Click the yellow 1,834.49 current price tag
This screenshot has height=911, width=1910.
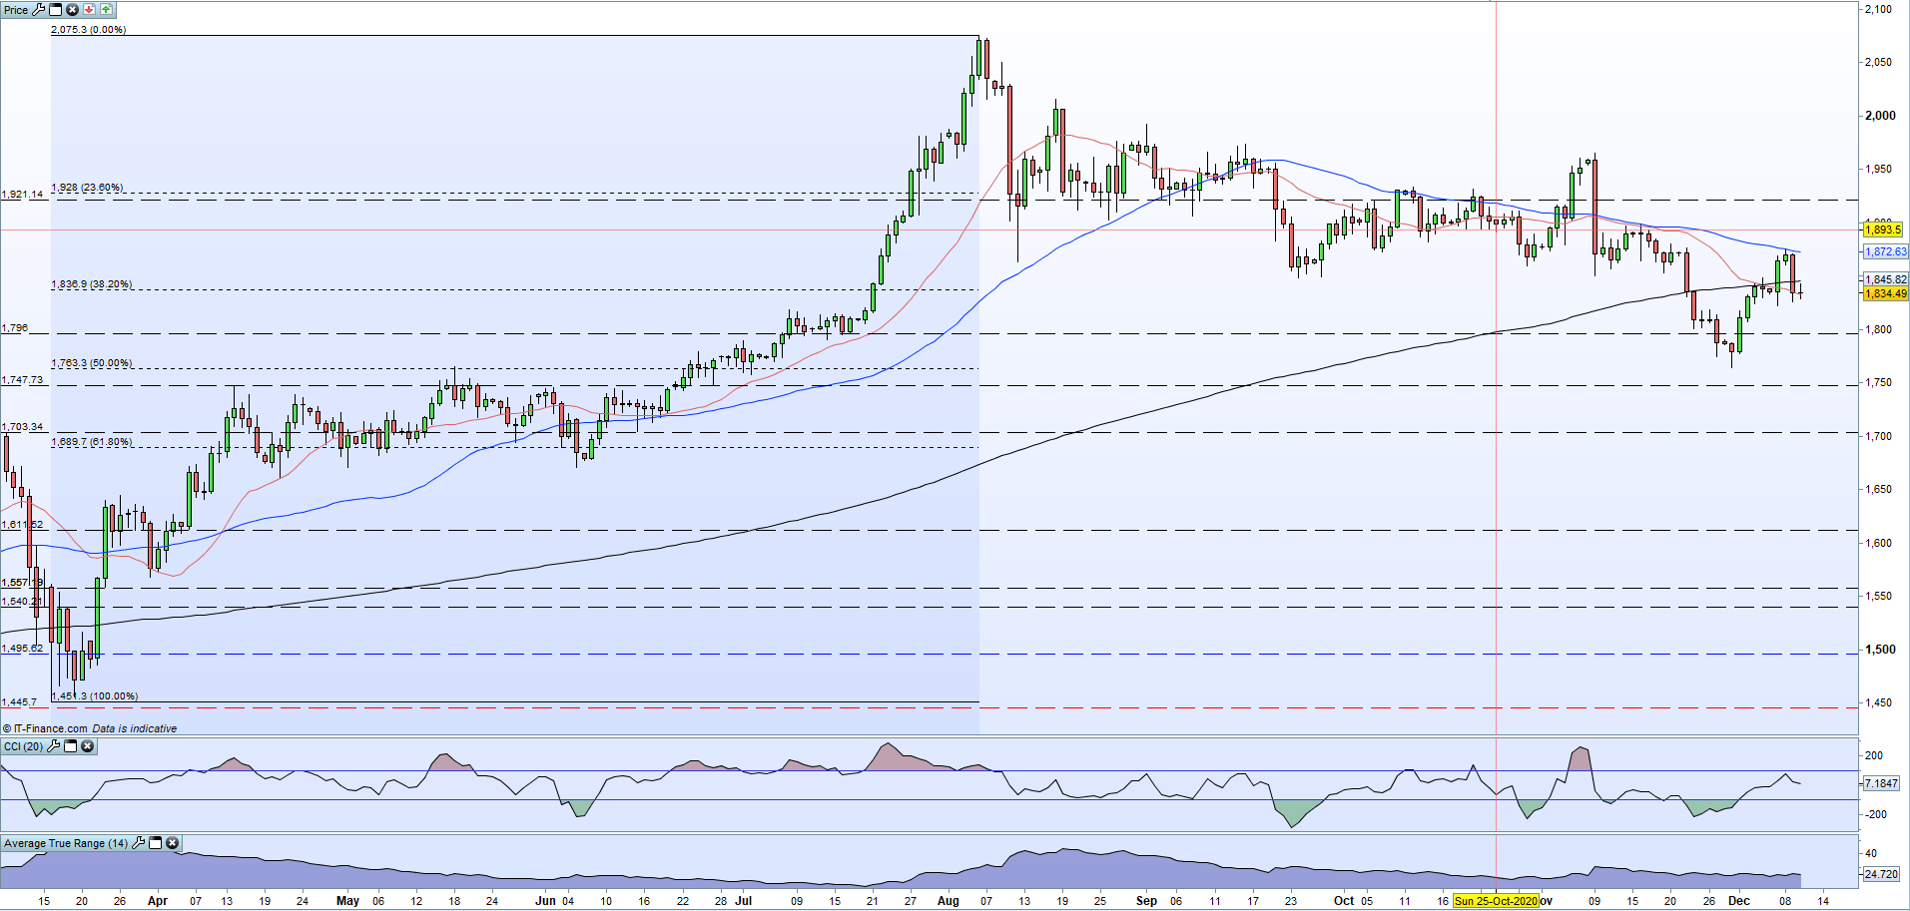[x=1885, y=293]
